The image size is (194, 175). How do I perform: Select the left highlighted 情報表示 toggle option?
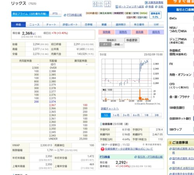pos(105,44)
